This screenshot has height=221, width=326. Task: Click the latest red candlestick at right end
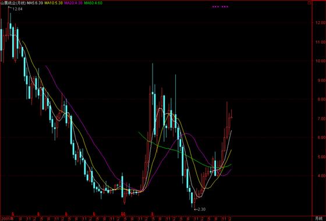[232, 114]
